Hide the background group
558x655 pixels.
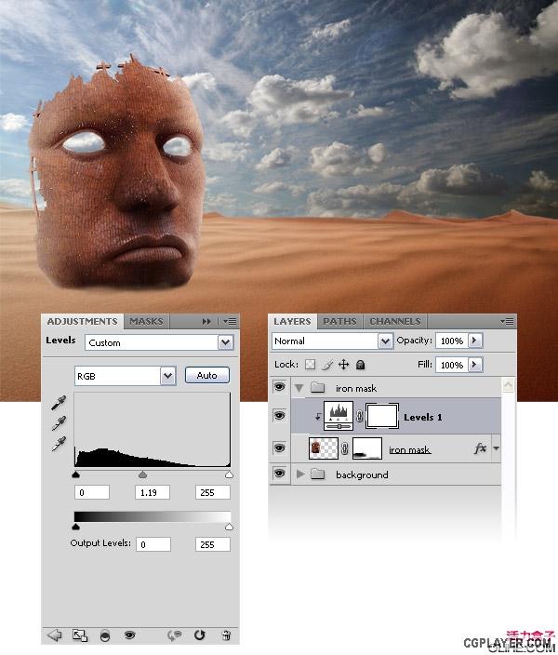pyautogui.click(x=279, y=474)
